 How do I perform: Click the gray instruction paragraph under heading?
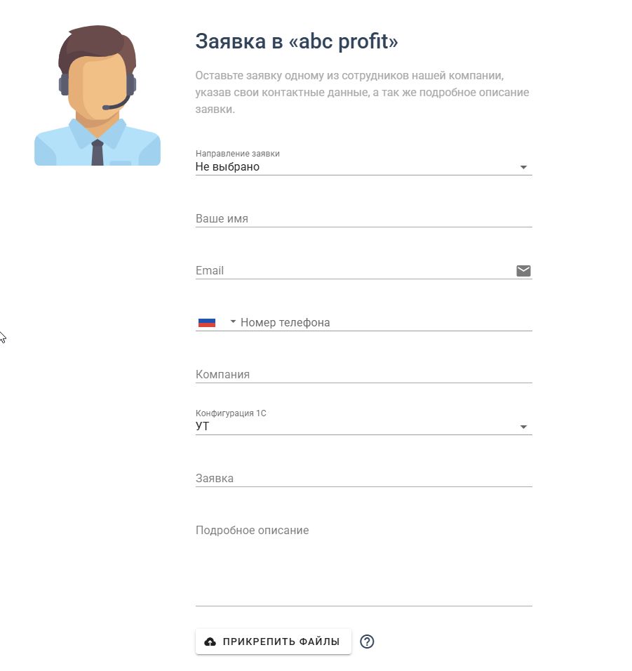click(362, 93)
